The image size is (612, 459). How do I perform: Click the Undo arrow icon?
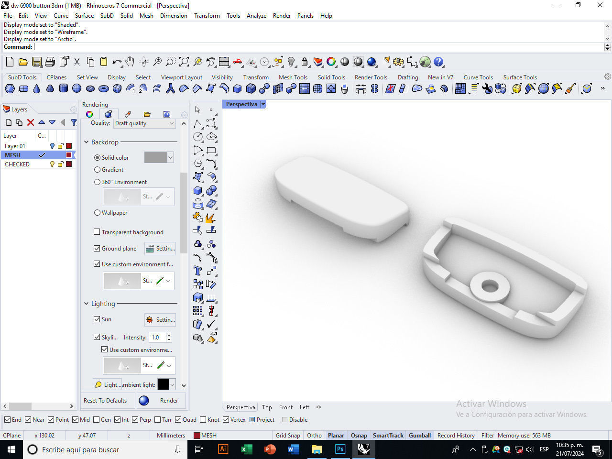117,62
